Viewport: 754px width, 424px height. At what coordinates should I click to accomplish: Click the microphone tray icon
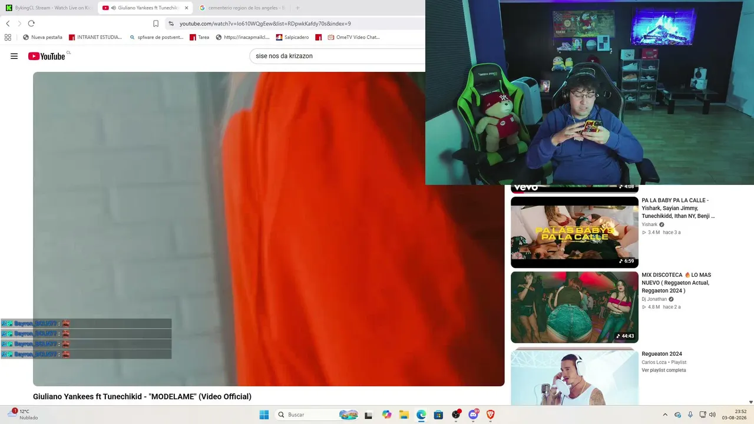[x=690, y=415]
